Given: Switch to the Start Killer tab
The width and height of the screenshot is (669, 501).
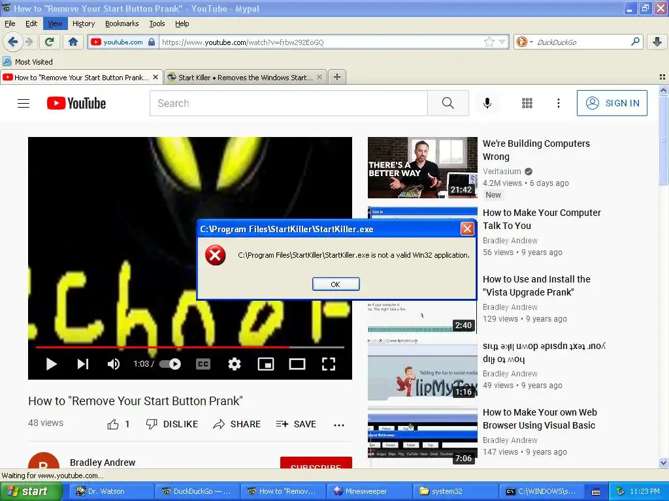Looking at the screenshot, I should (x=246, y=77).
